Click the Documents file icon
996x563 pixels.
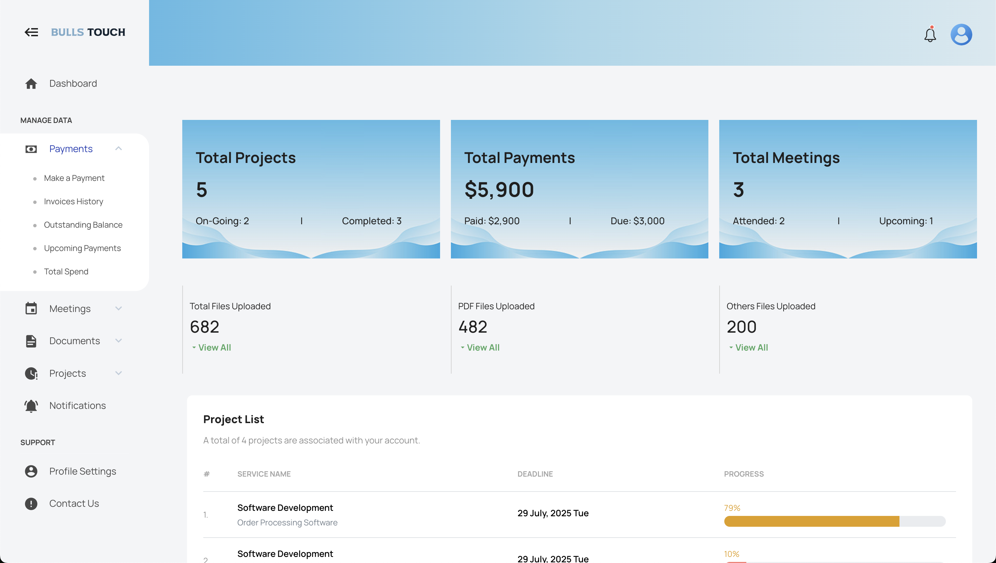click(x=31, y=341)
